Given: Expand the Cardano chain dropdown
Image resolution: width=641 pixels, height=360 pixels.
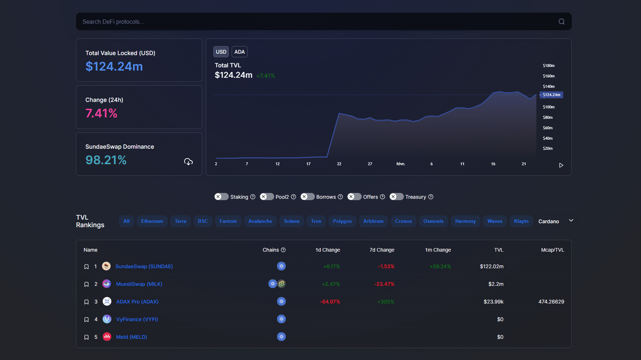Looking at the screenshot, I should (555, 221).
